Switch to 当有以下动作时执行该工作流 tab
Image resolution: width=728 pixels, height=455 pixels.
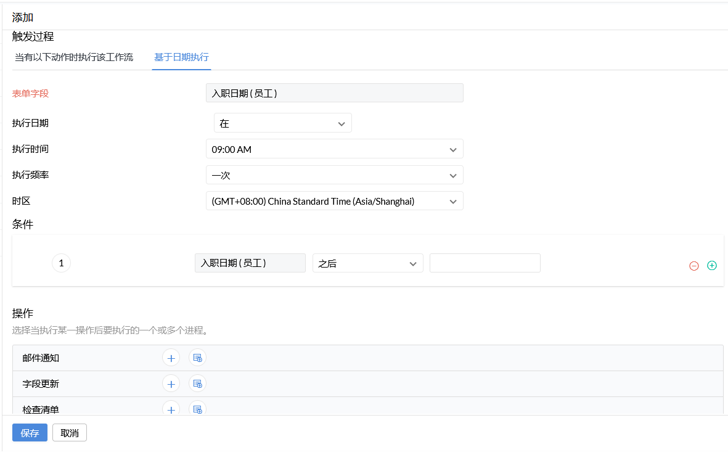click(x=74, y=57)
